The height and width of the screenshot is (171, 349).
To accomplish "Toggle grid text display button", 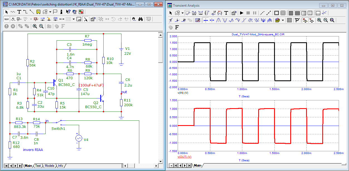I will 6,19.
